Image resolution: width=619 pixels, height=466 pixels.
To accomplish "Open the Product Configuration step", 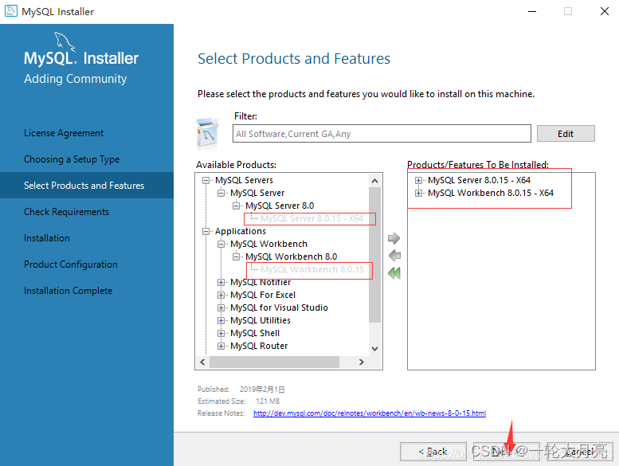I will click(71, 264).
